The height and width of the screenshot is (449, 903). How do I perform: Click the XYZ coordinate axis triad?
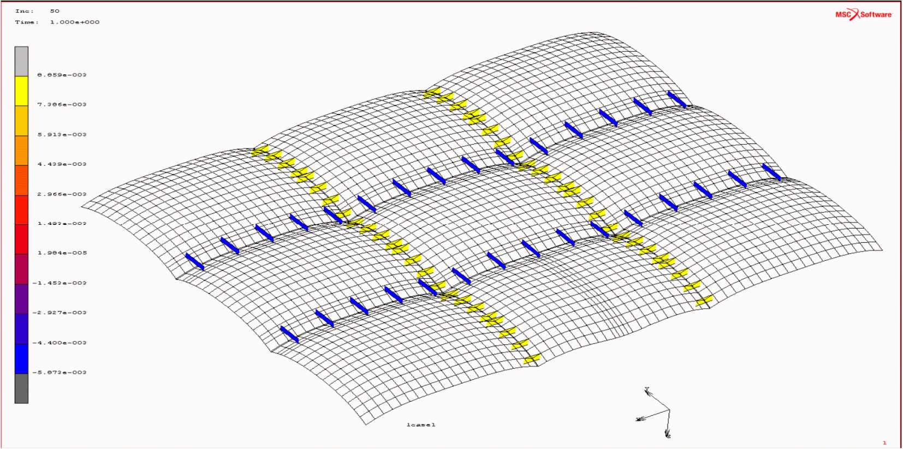(x=658, y=413)
